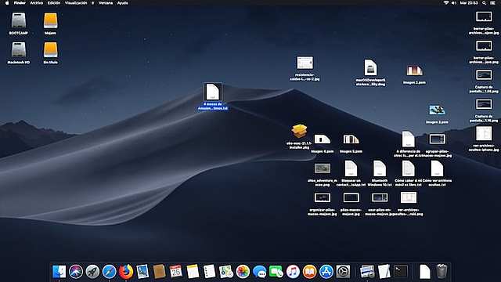Open the App Store from Dock
Viewport: 501px width, 282px height.
coord(326,272)
